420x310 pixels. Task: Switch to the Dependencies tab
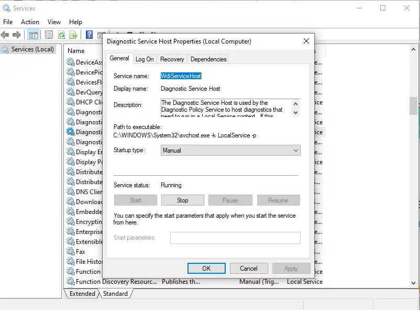pos(208,59)
